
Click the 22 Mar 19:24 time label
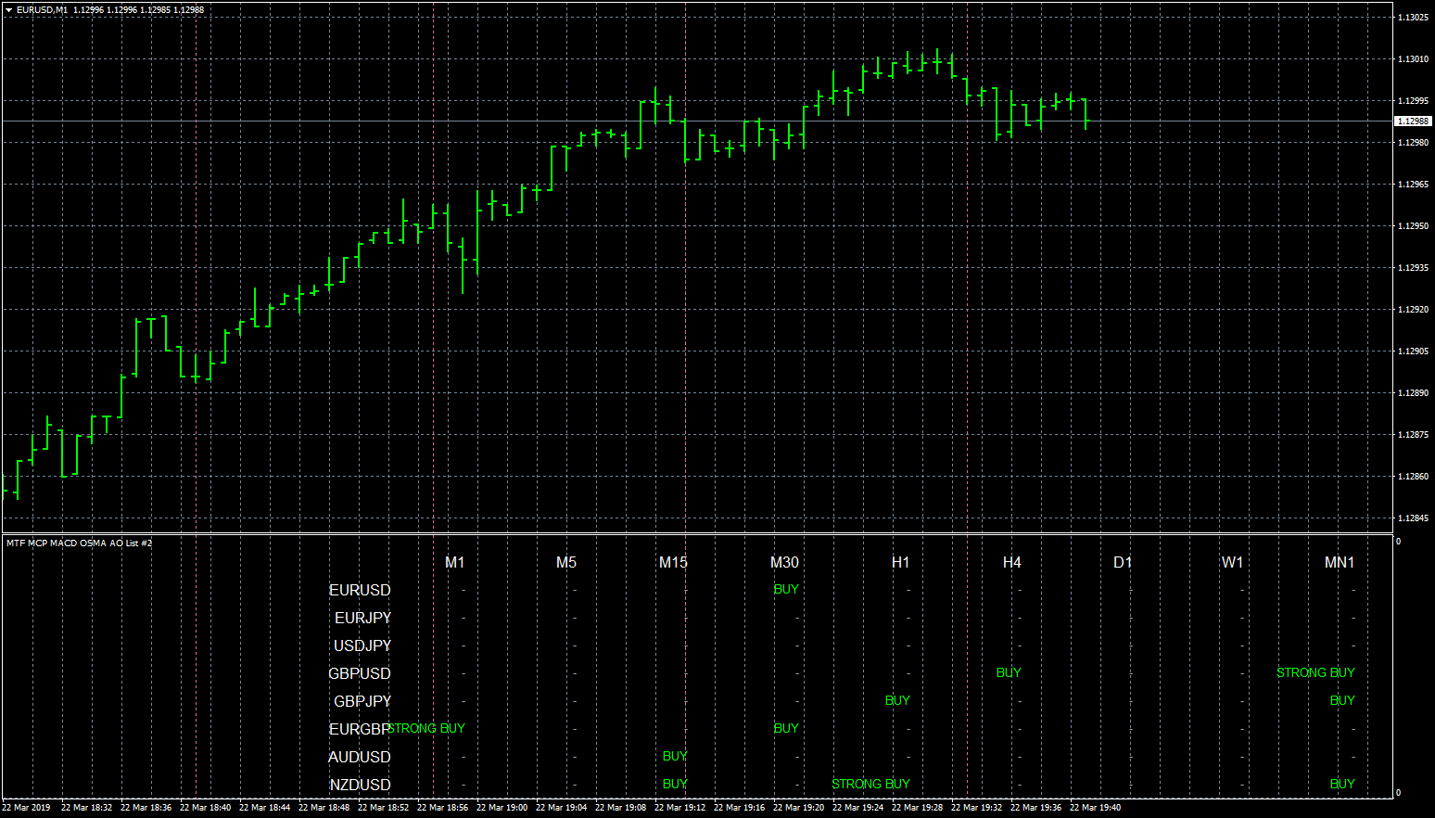click(x=858, y=808)
